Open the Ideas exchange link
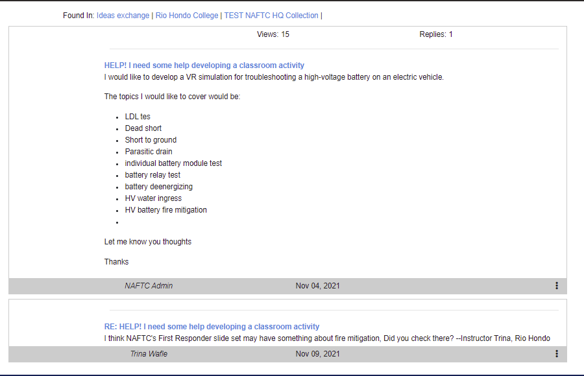This screenshot has width=584, height=376. [123, 16]
